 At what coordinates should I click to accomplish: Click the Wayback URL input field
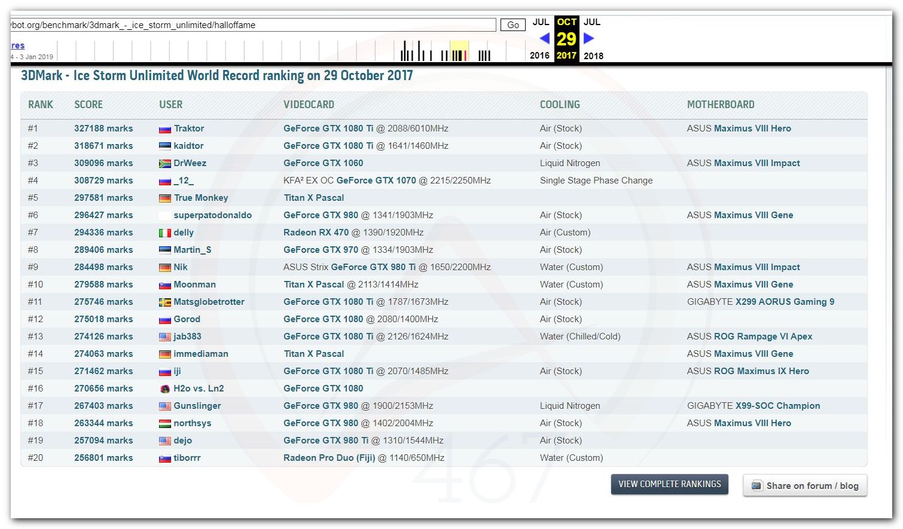252,25
